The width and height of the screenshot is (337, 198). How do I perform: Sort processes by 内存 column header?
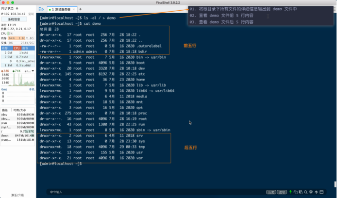coord(7,48)
